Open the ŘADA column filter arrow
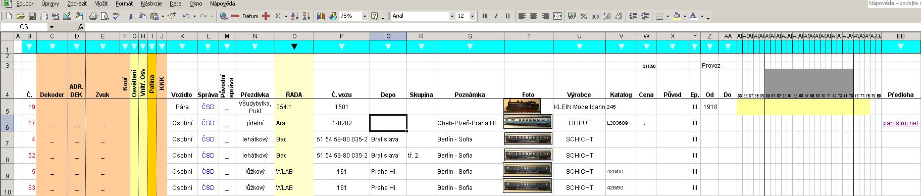 coord(294,46)
